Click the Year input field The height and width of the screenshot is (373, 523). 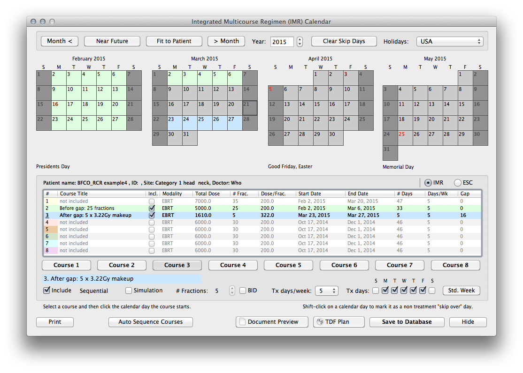point(282,41)
